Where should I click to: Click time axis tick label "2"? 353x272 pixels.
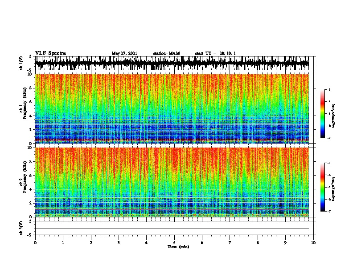(x=91, y=243)
